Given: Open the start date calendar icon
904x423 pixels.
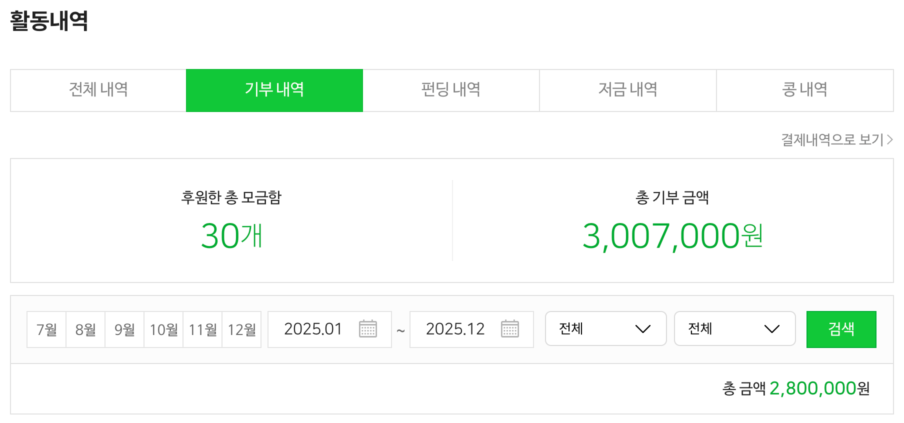Looking at the screenshot, I should tap(368, 329).
